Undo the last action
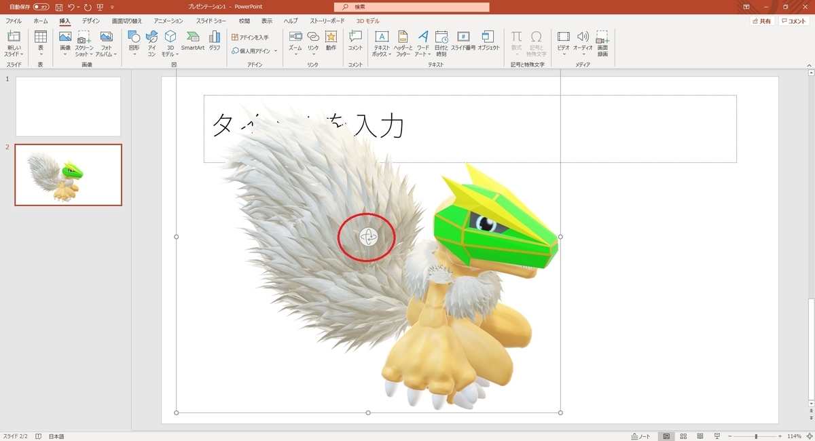The height and width of the screenshot is (441, 815). click(x=71, y=6)
